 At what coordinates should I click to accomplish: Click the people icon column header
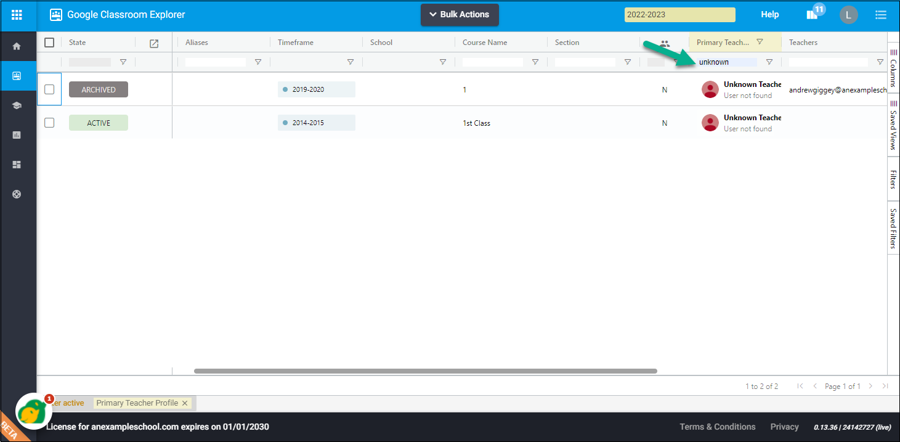665,44
